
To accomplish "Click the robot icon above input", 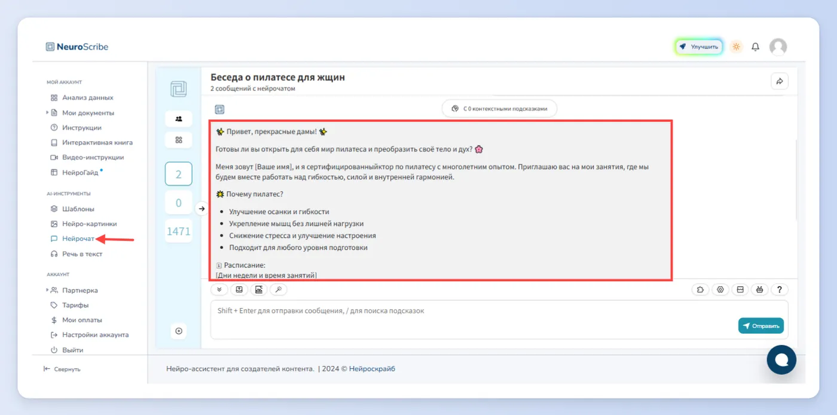I will click(x=760, y=289).
